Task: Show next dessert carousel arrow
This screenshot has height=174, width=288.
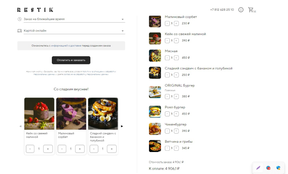Action: [122, 126]
